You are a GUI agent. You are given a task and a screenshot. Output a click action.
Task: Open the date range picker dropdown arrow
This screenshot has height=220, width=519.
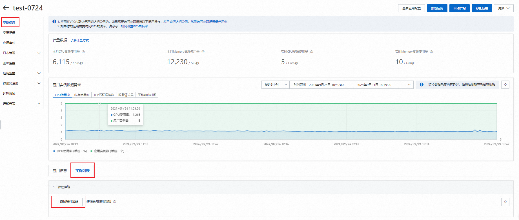pyautogui.click(x=409, y=85)
